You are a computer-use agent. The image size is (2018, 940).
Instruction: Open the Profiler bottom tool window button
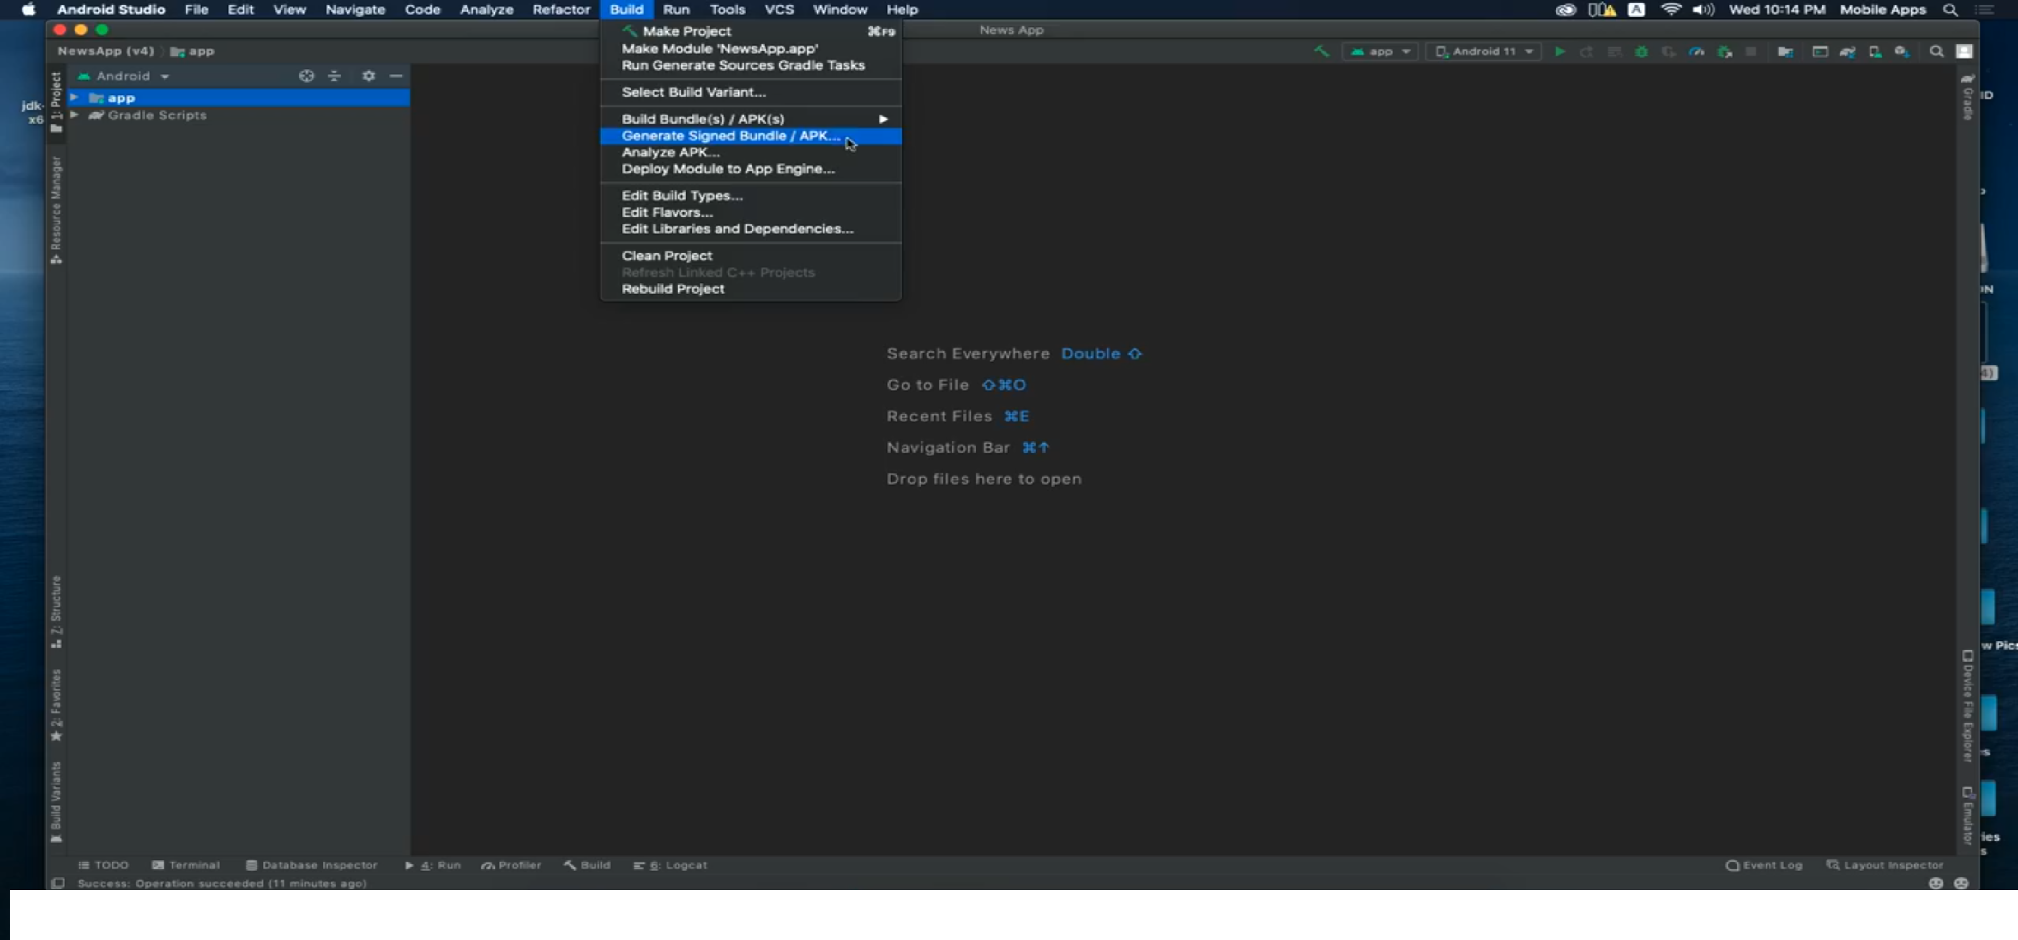pos(512,865)
